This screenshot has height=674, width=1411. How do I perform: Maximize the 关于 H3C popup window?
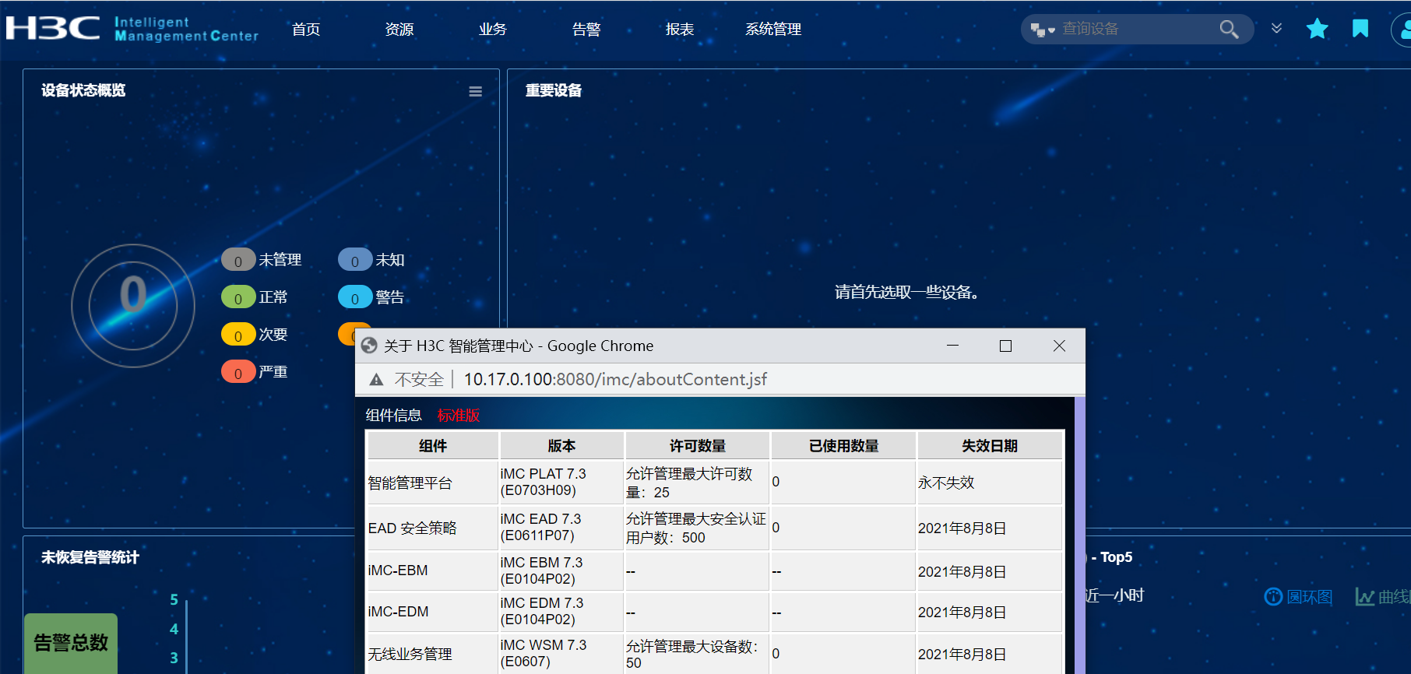1005,346
